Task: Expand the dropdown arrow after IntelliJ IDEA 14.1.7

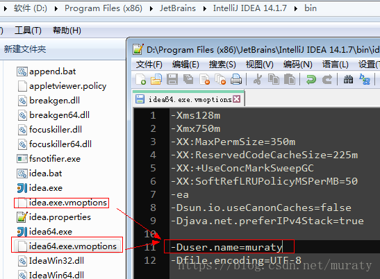Action: pos(296,9)
